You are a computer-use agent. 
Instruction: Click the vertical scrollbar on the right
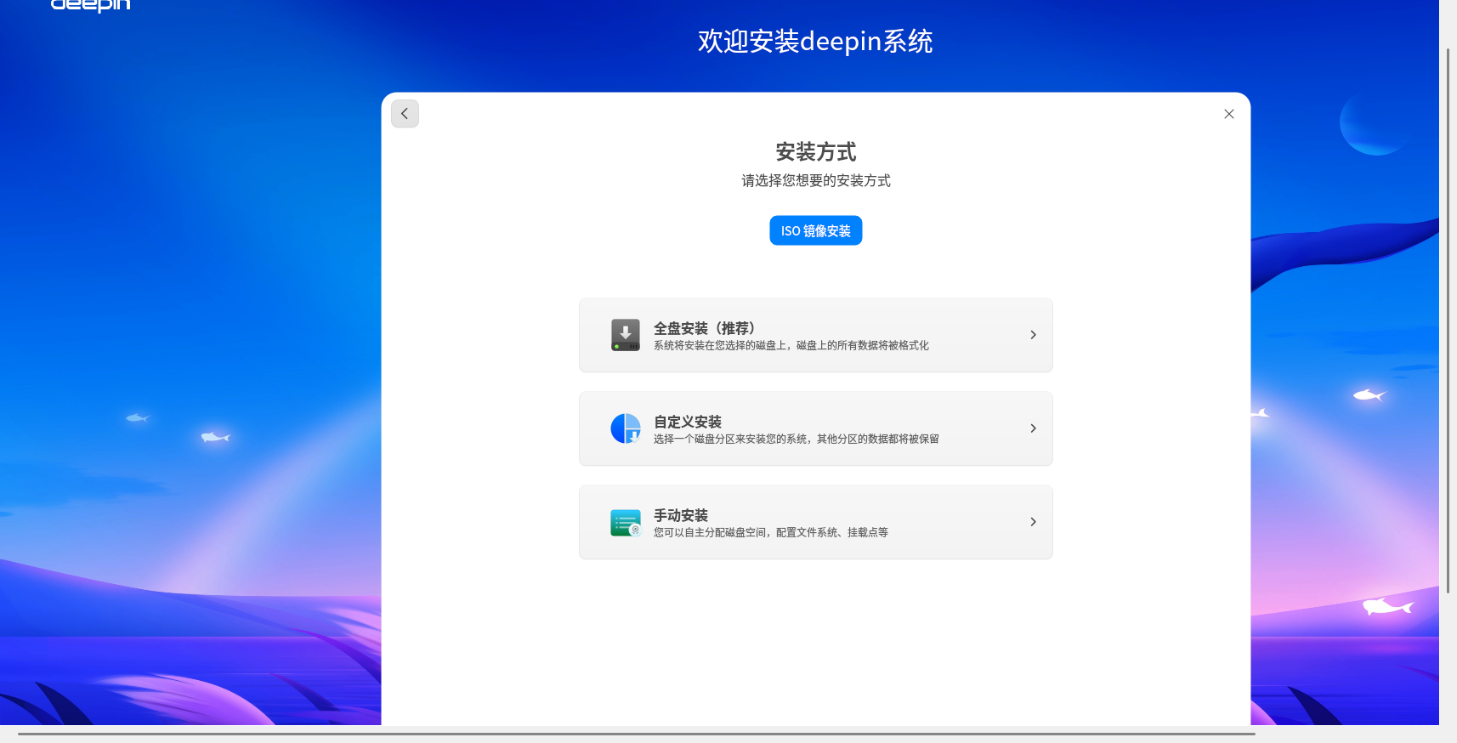[x=1448, y=320]
